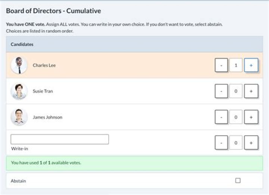Add a vote to the write-in candidate
Viewport: 269px width, 195px height.
pos(251,142)
